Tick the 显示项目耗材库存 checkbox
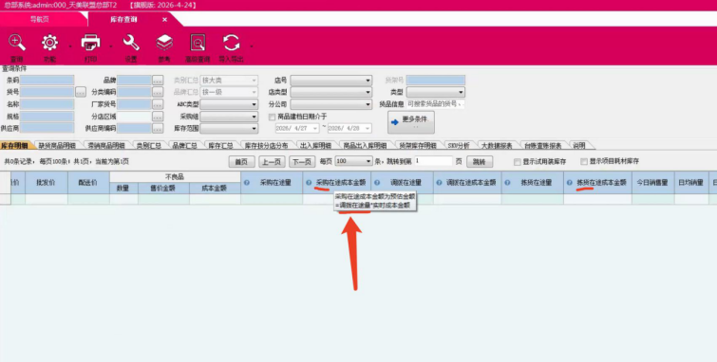The image size is (717, 362). coord(584,162)
